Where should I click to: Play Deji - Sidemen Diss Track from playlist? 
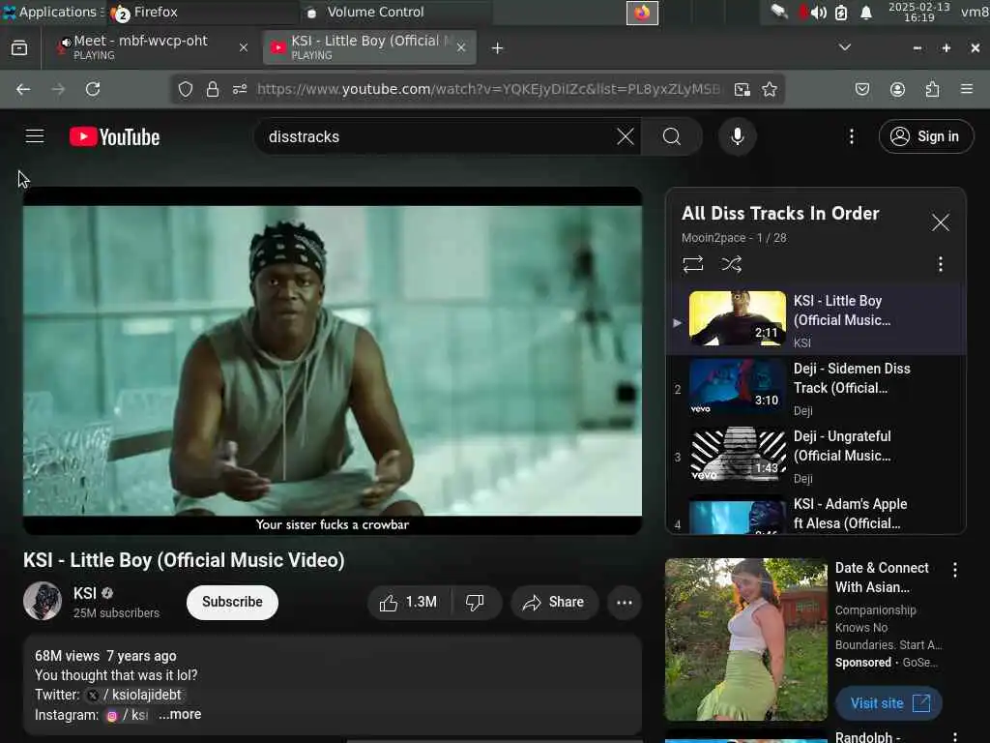coord(816,389)
